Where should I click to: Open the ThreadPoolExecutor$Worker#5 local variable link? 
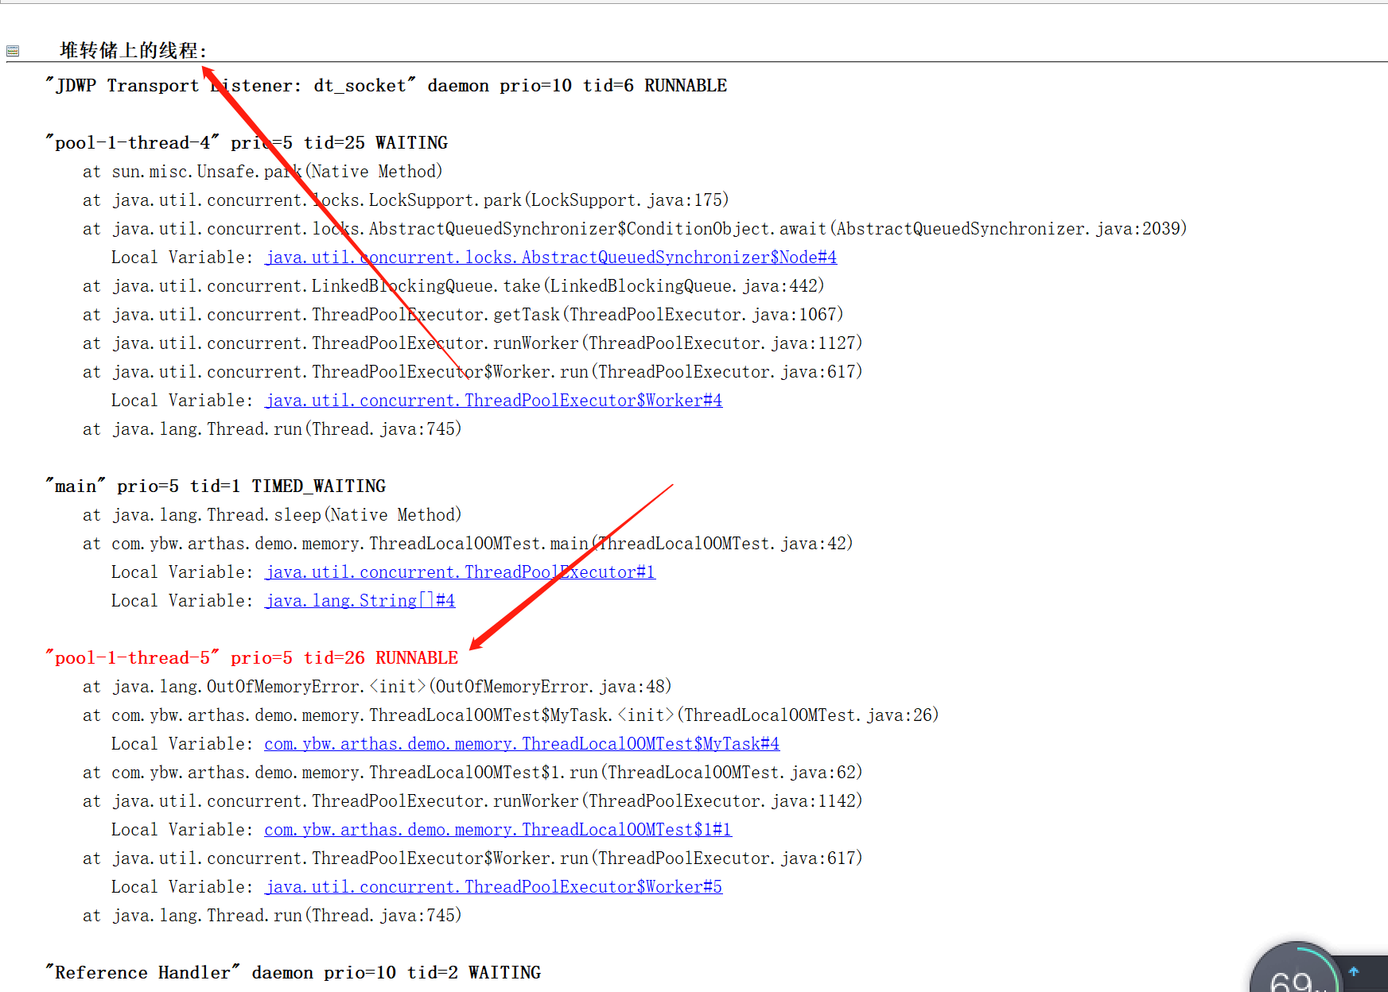(x=493, y=886)
